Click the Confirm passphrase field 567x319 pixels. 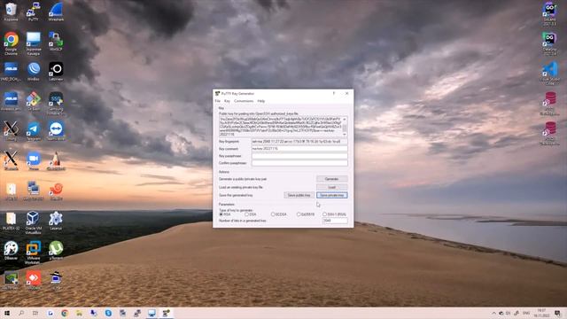pyautogui.click(x=299, y=163)
